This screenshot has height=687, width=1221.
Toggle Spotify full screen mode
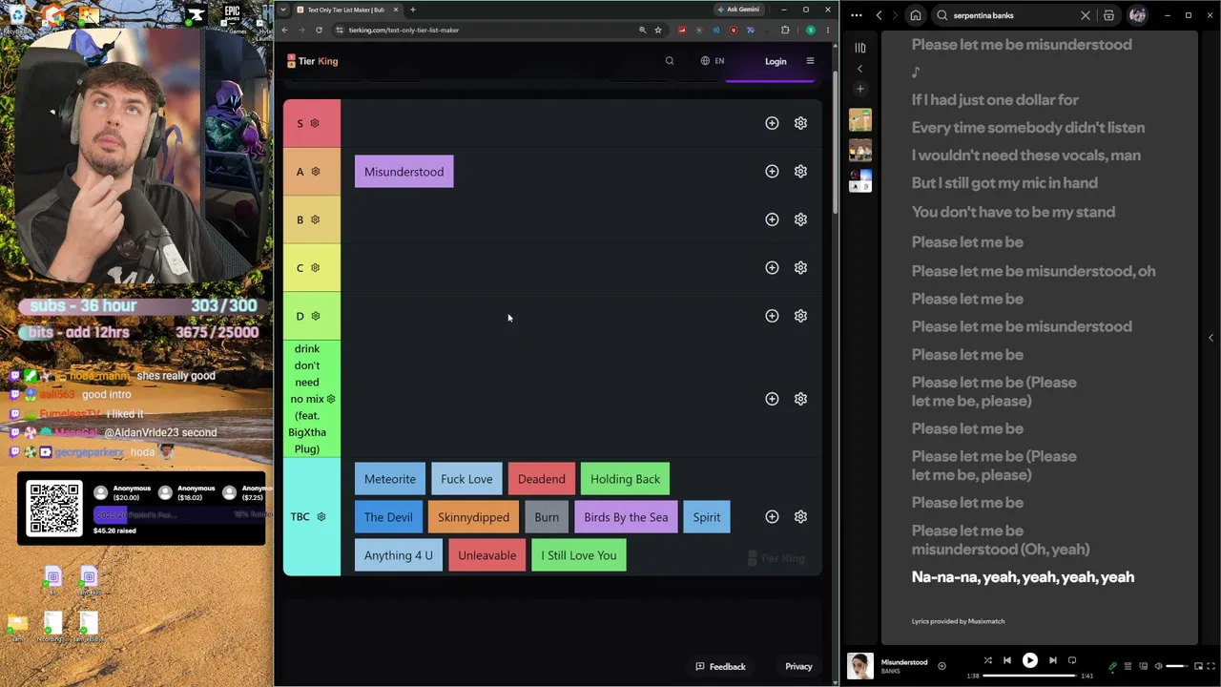click(x=1211, y=666)
